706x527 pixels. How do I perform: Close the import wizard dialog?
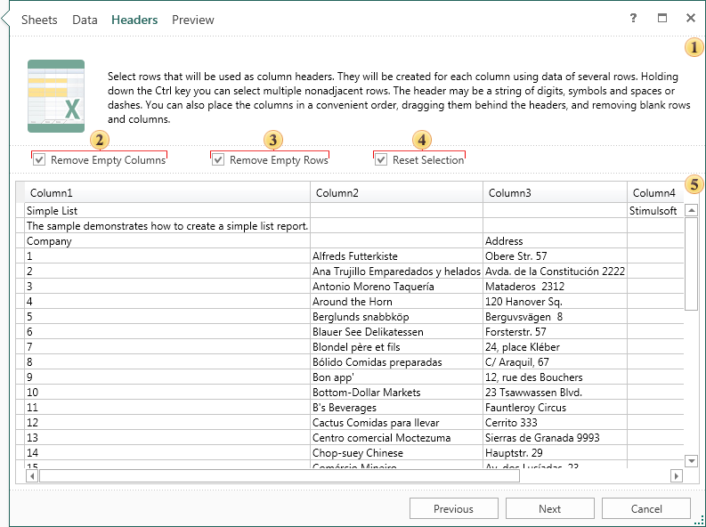point(691,18)
